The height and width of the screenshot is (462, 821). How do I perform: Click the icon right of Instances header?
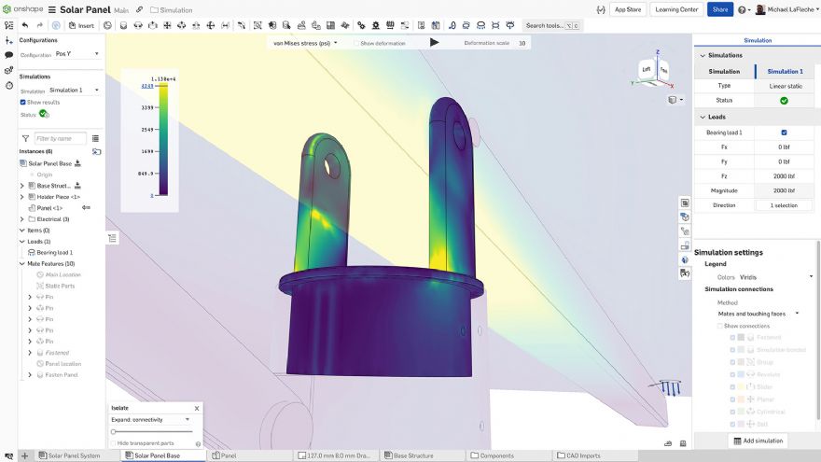click(x=96, y=151)
